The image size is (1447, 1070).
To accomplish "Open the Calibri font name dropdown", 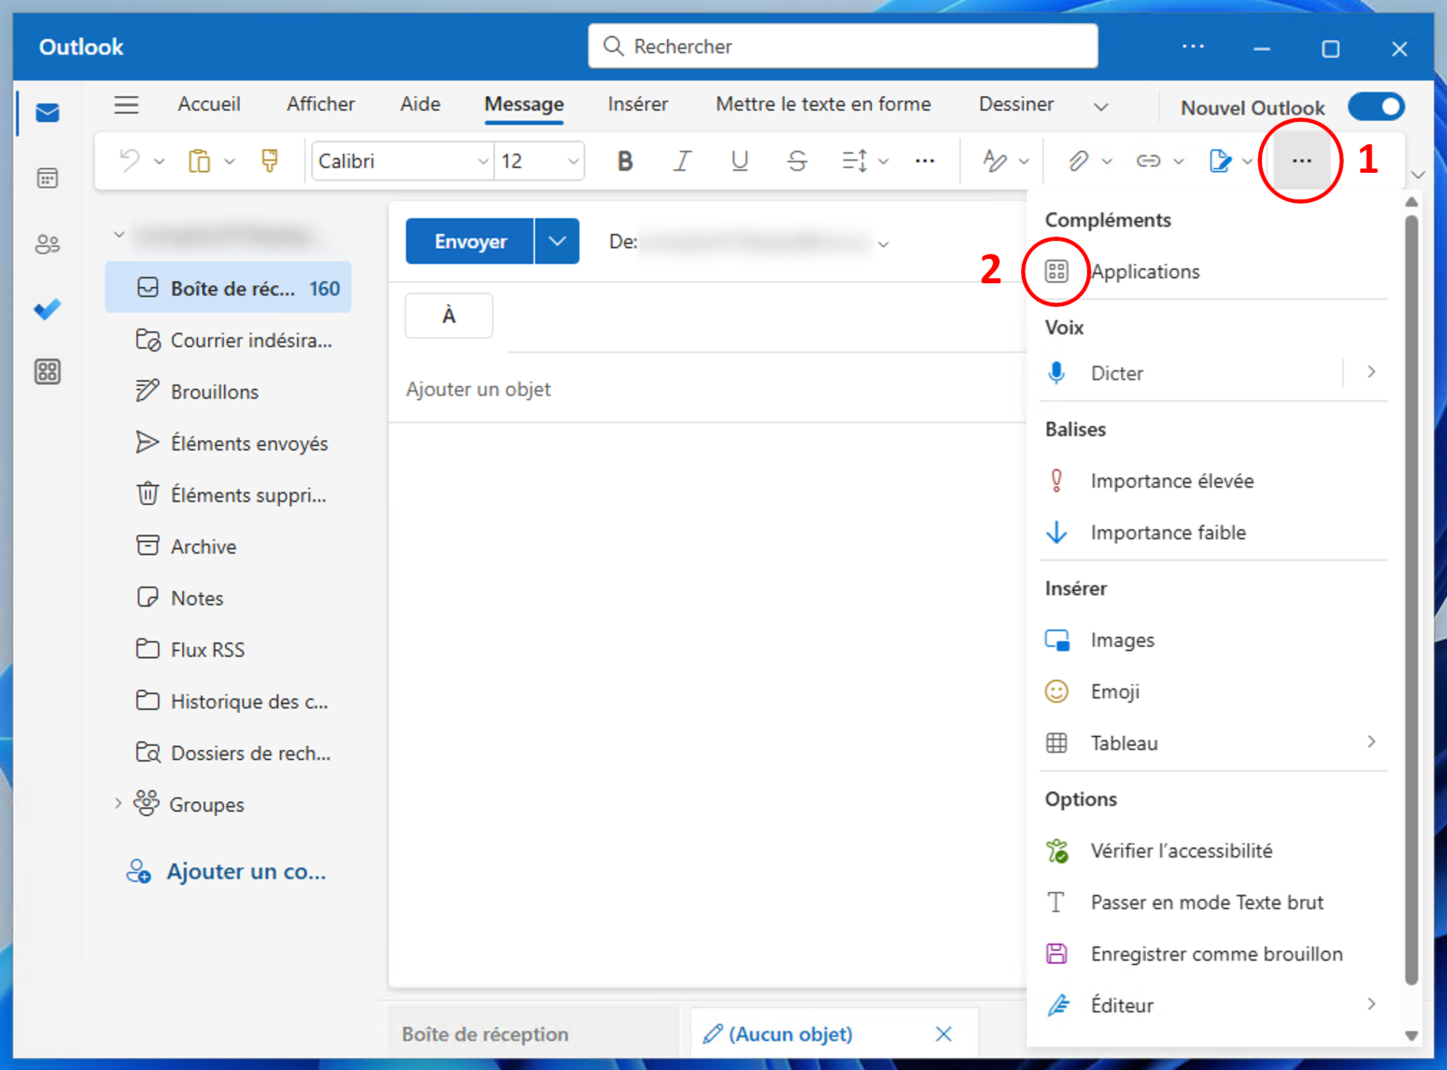I will pyautogui.click(x=483, y=161).
